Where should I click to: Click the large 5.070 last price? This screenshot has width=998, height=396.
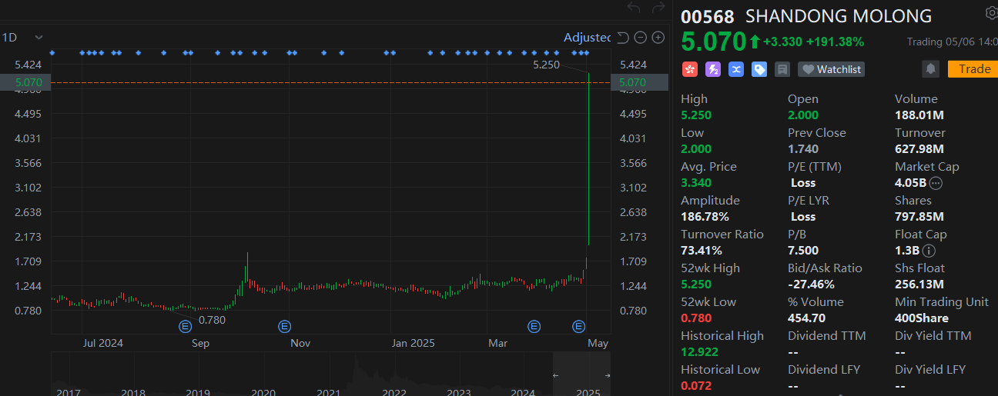[713, 41]
